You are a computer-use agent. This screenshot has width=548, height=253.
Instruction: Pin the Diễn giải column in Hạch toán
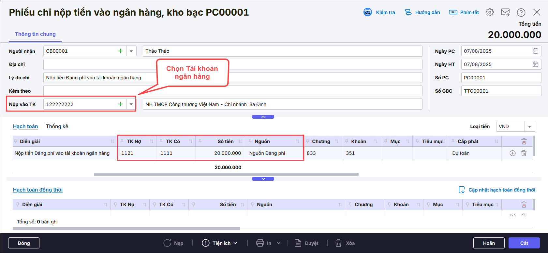point(15,141)
